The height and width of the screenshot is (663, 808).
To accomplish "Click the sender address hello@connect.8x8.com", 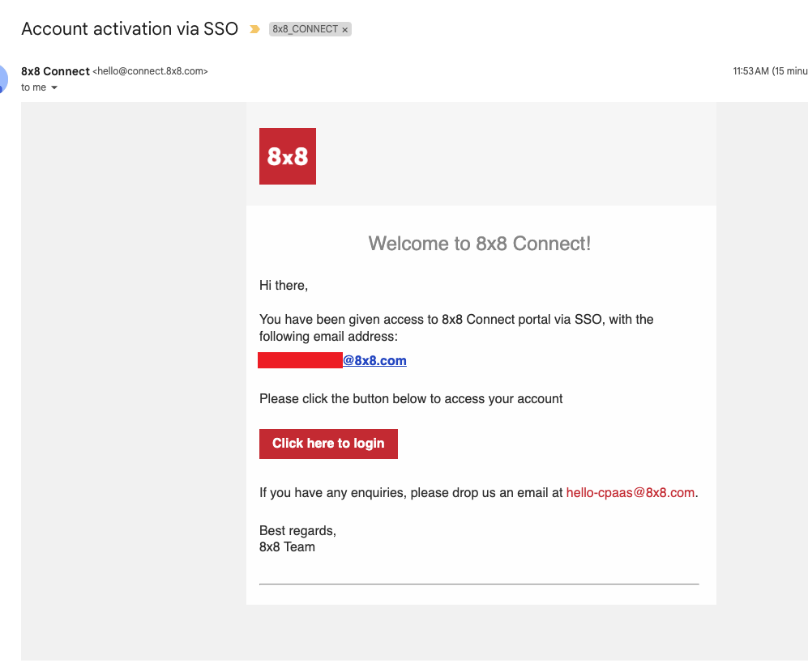I will (150, 71).
